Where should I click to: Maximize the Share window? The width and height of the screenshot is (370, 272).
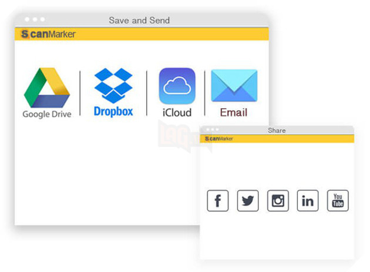[217, 129]
